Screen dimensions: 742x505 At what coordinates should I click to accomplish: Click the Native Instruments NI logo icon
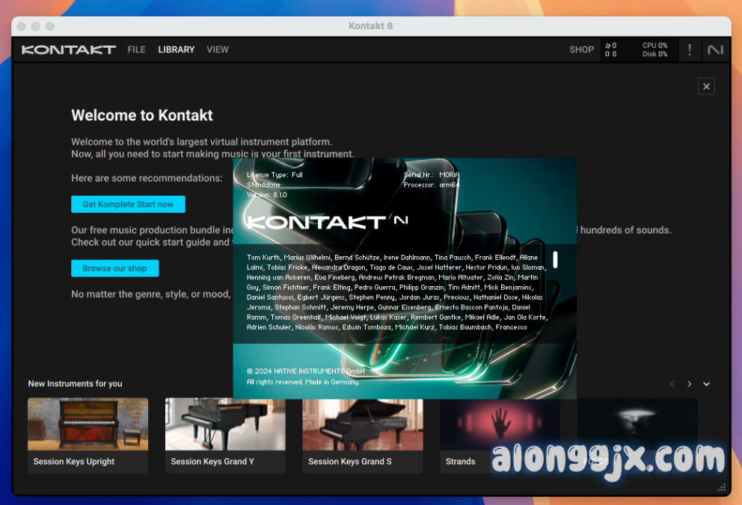[715, 50]
